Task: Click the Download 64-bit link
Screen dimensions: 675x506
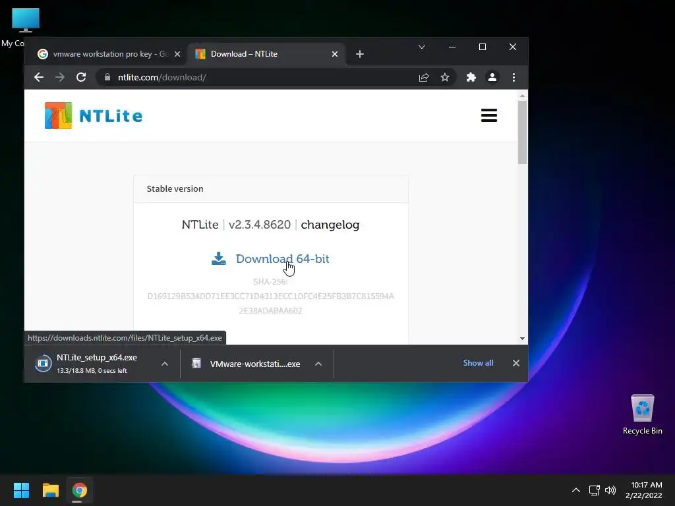Action: tap(282, 258)
